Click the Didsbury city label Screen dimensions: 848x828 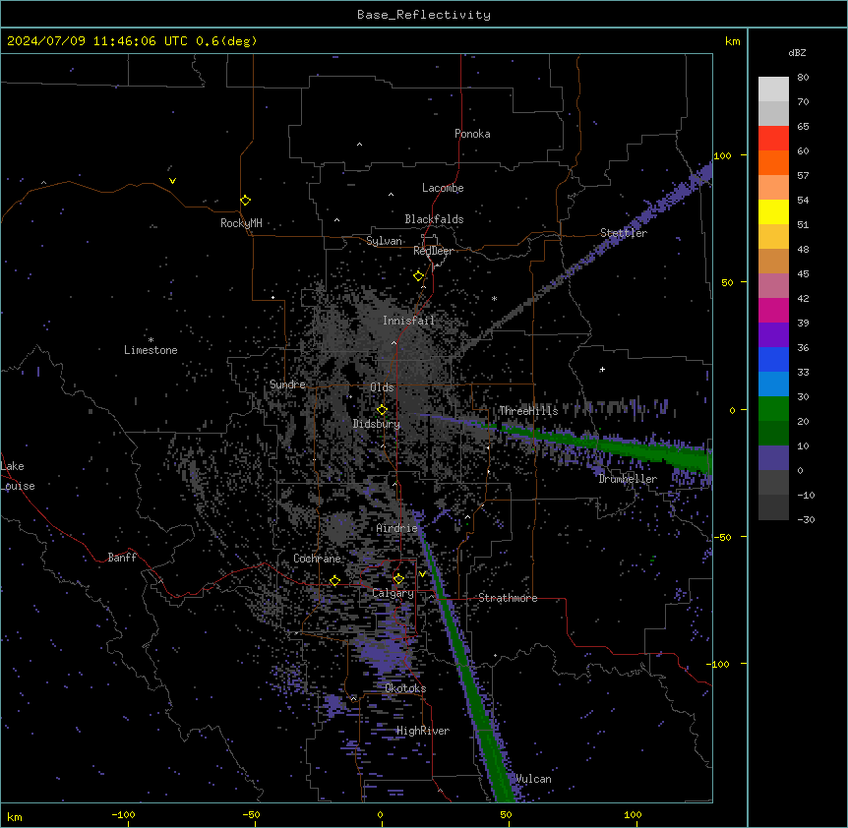pyautogui.click(x=377, y=424)
